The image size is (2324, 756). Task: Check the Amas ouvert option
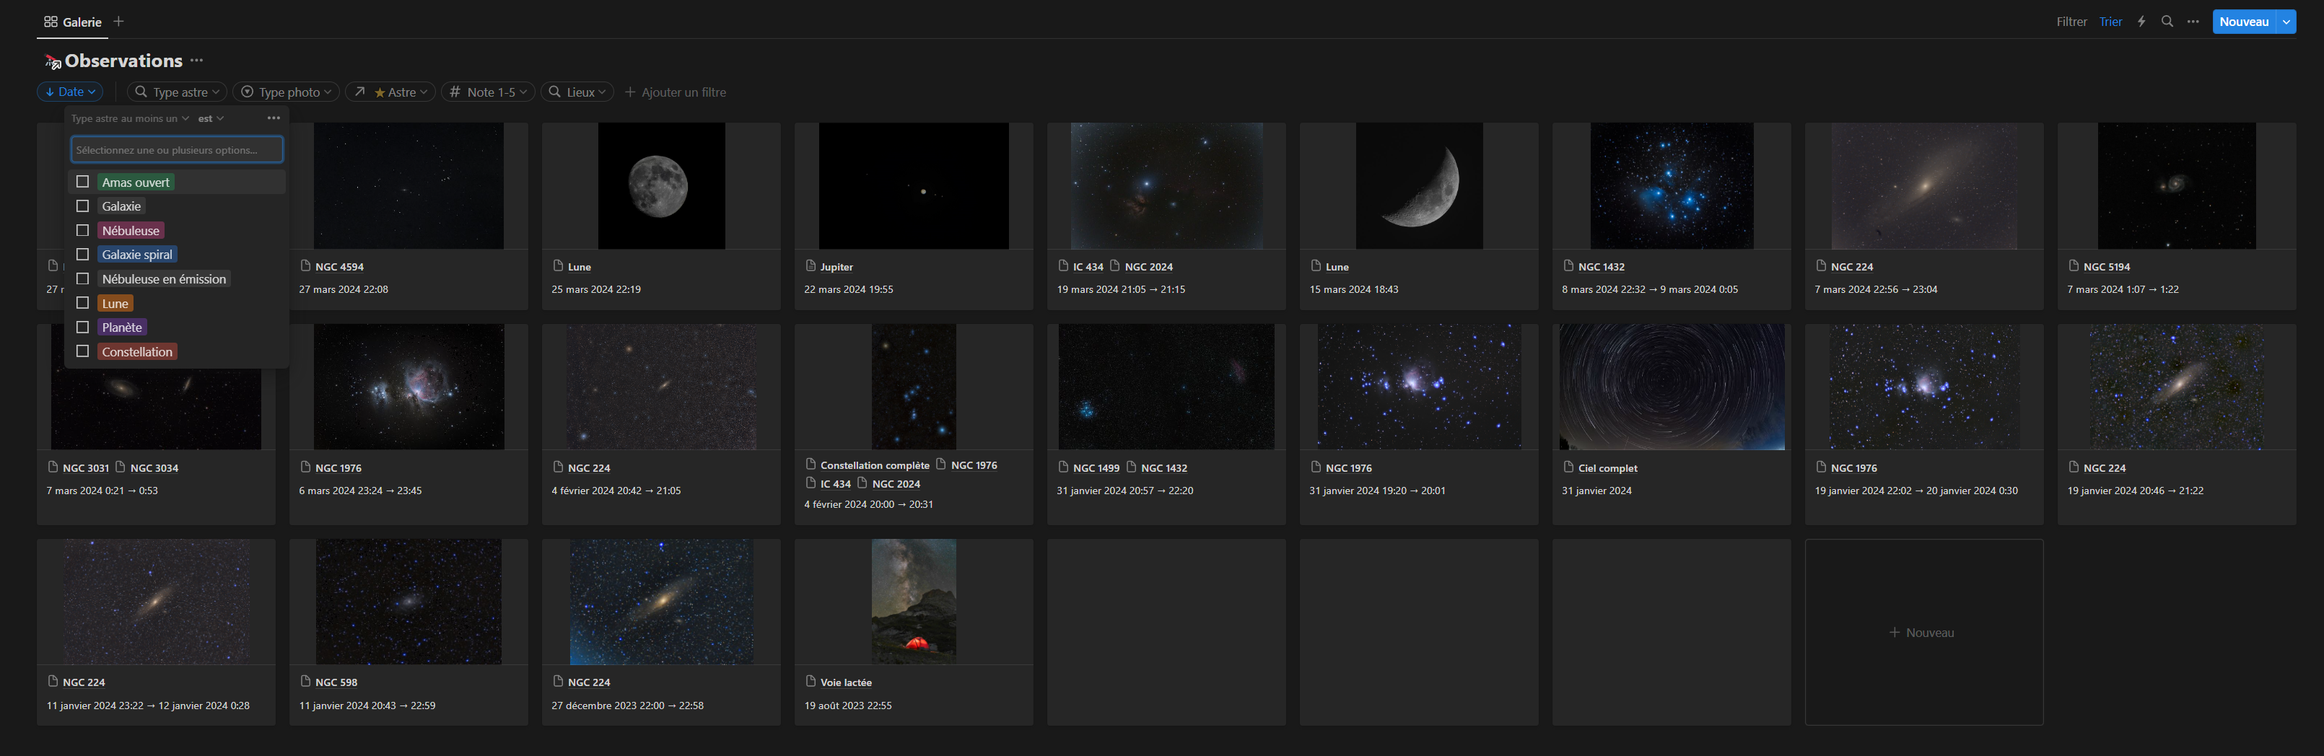click(x=83, y=183)
